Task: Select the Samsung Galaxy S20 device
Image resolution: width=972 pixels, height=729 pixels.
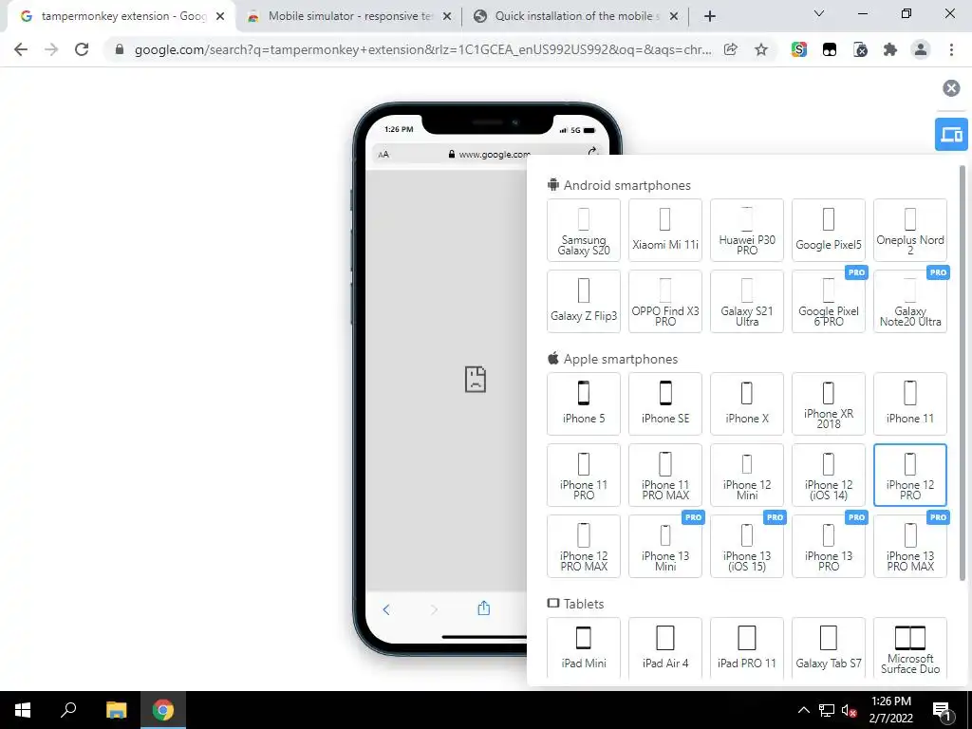Action: click(x=584, y=230)
